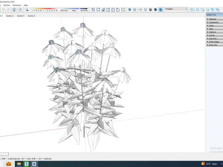223x167 pixels.
Task: Expand the Instructor tray panel
Action: [215, 39]
